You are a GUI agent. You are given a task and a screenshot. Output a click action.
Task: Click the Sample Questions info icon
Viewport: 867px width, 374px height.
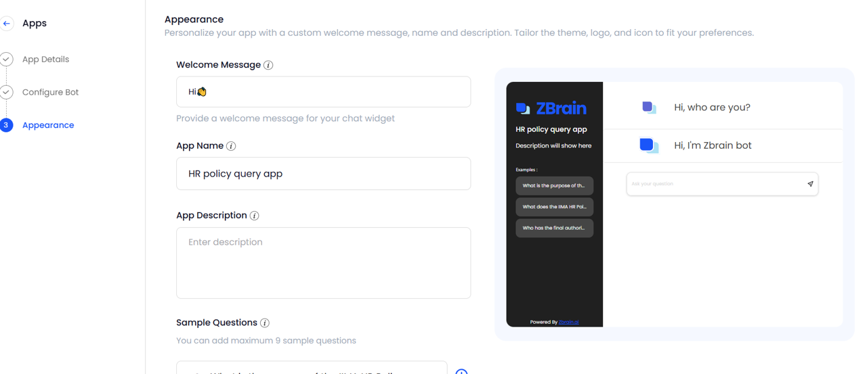(x=265, y=323)
